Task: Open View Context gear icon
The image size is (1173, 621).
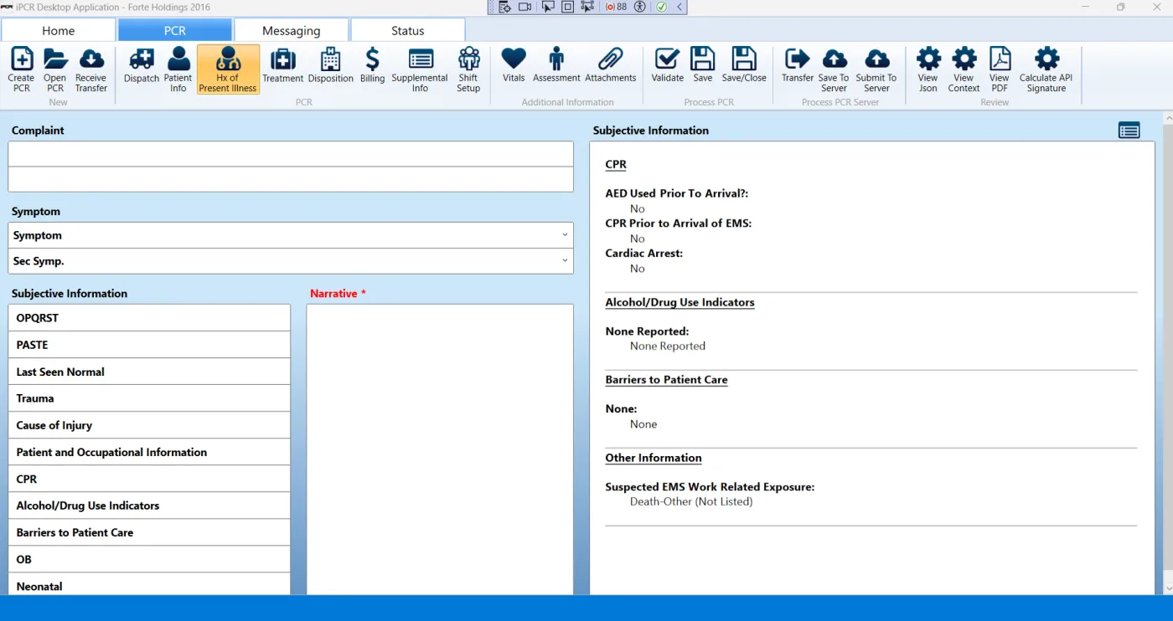Action: tap(964, 69)
